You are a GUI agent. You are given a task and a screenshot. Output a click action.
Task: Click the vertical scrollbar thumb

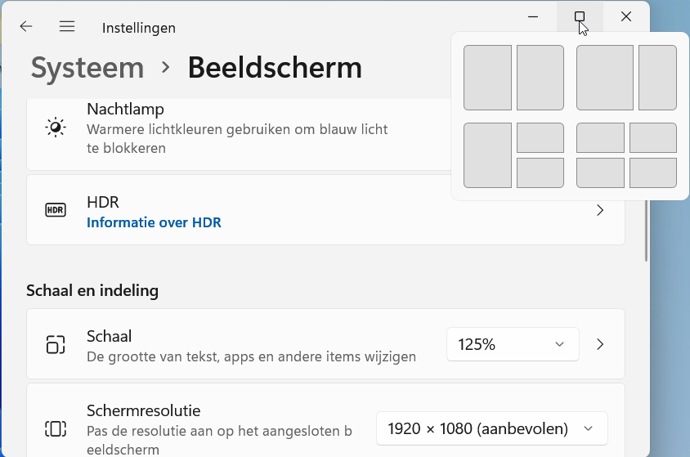[x=646, y=231]
